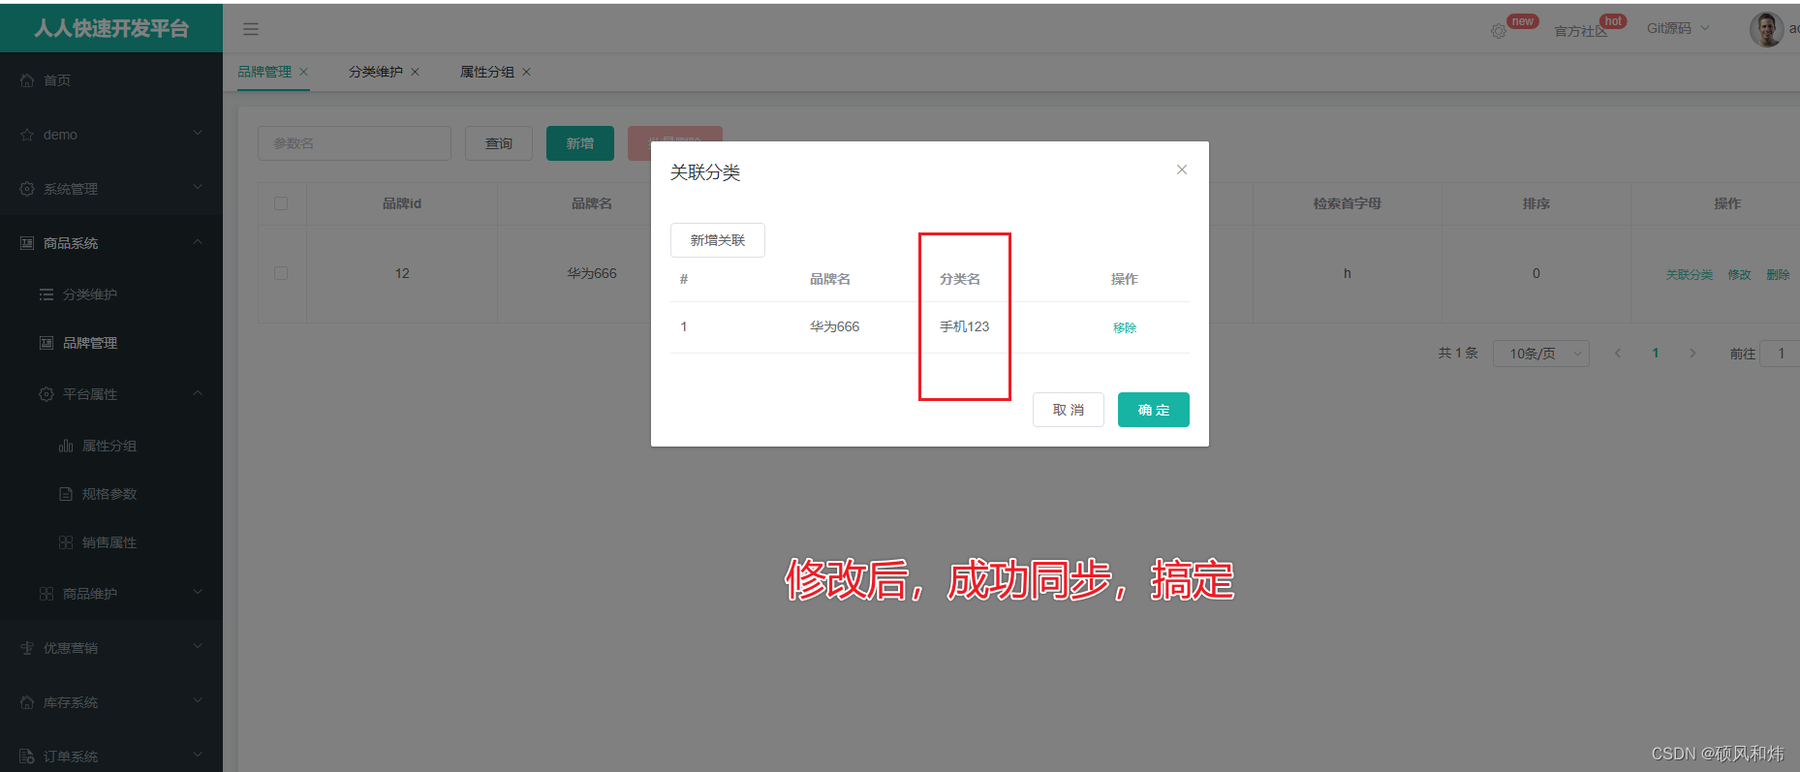Expand the 优惠营销 menu chevron
The width and height of the screenshot is (1800, 772).
tap(198, 646)
